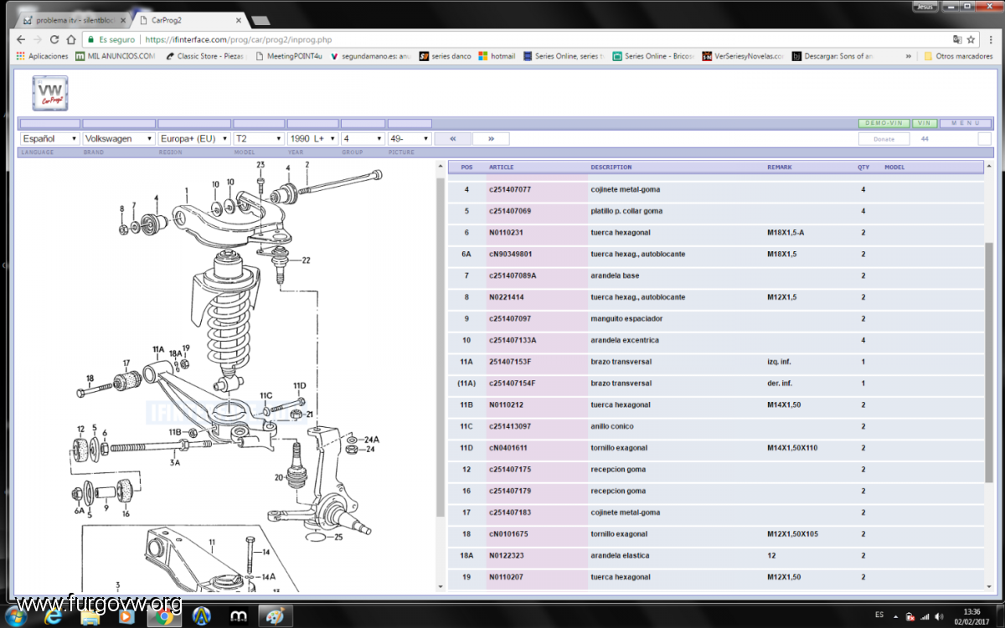
Task: Open the picture dropdown showing 49-
Action: point(410,138)
